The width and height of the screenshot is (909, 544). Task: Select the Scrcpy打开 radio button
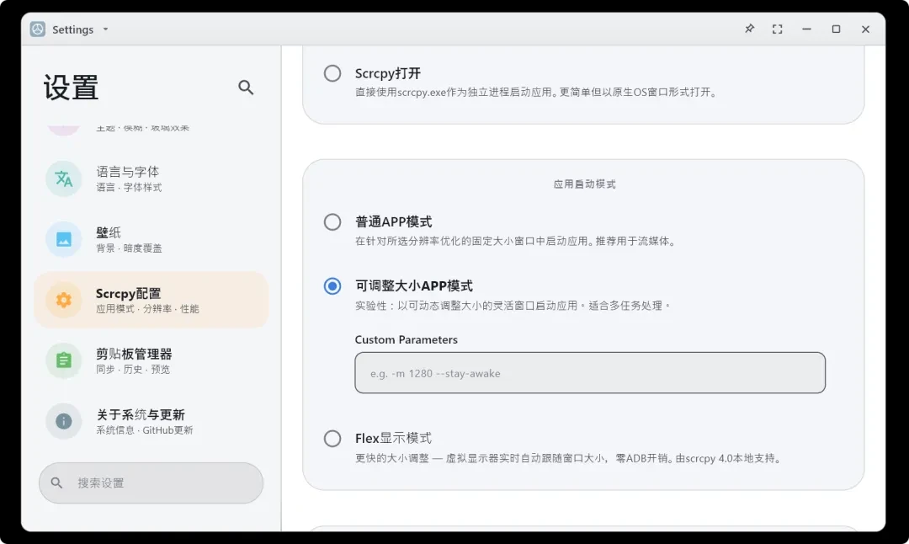332,73
